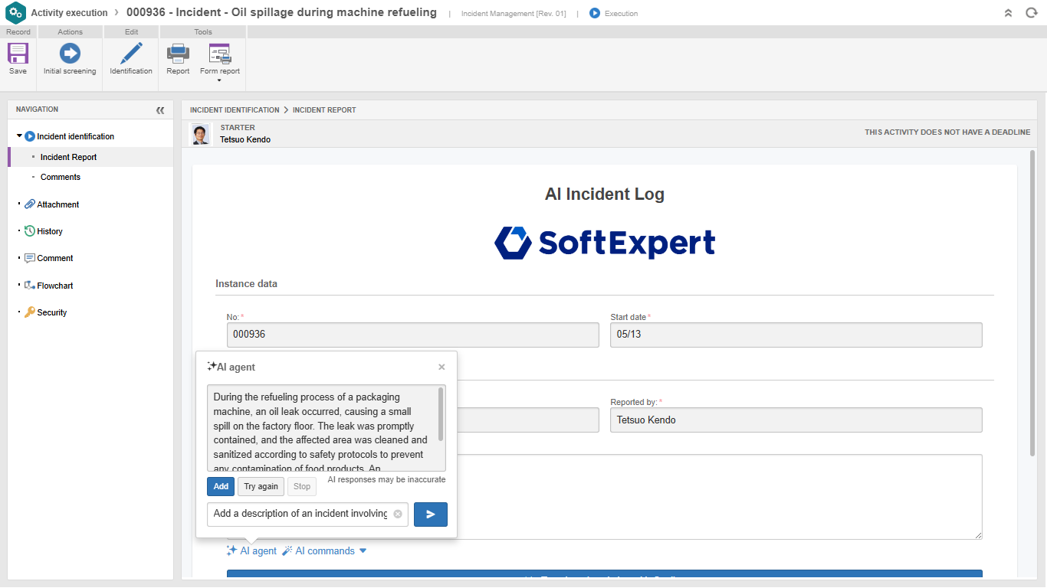Expand the Form report dropdown arrow
The height and width of the screenshot is (588, 1047).
click(219, 80)
